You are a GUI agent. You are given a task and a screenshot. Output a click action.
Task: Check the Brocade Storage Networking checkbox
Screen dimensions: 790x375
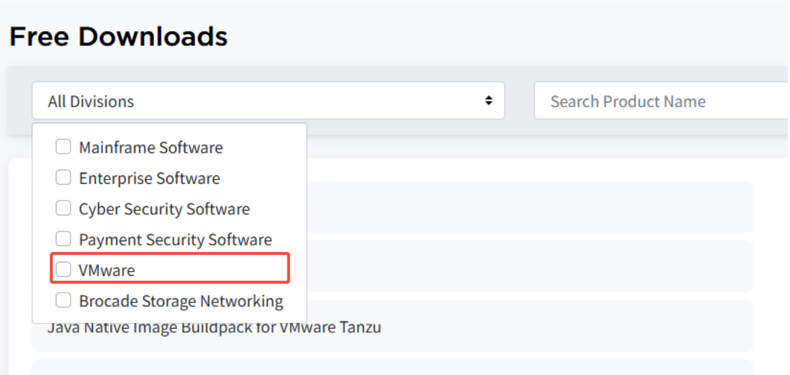[63, 300]
